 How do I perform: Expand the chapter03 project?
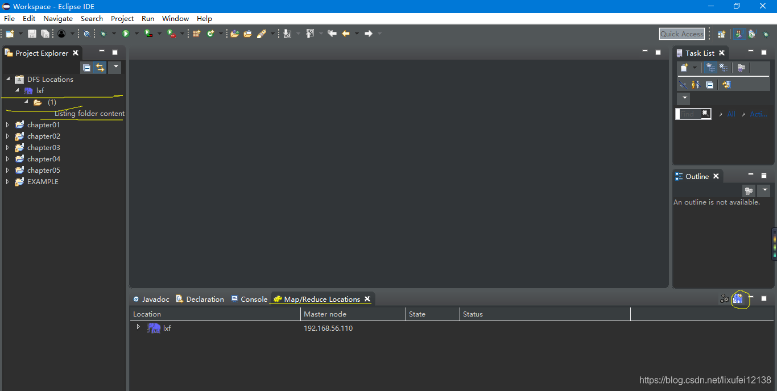(x=7, y=147)
